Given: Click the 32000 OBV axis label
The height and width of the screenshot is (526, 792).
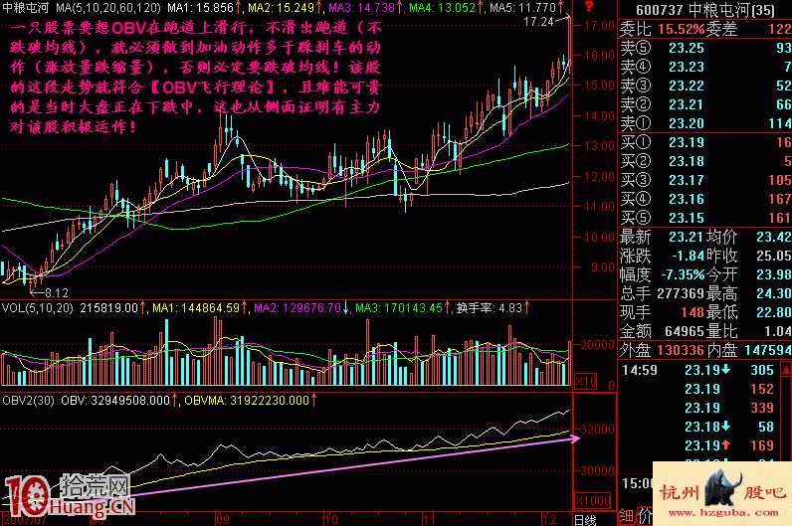Looking at the screenshot, I should 598,430.
